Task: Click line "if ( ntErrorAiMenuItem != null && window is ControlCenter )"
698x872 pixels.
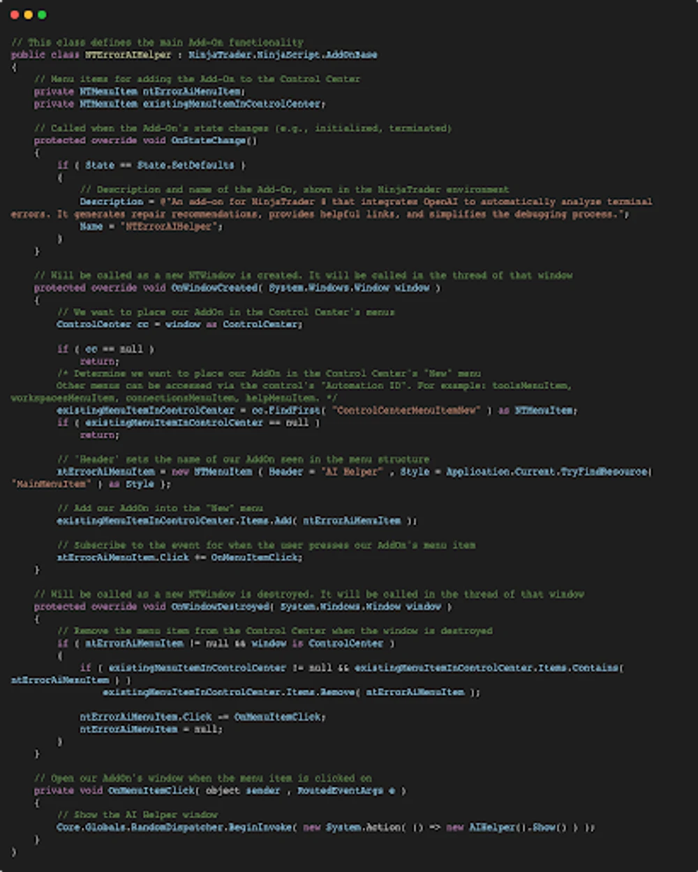Action: pyautogui.click(x=226, y=644)
